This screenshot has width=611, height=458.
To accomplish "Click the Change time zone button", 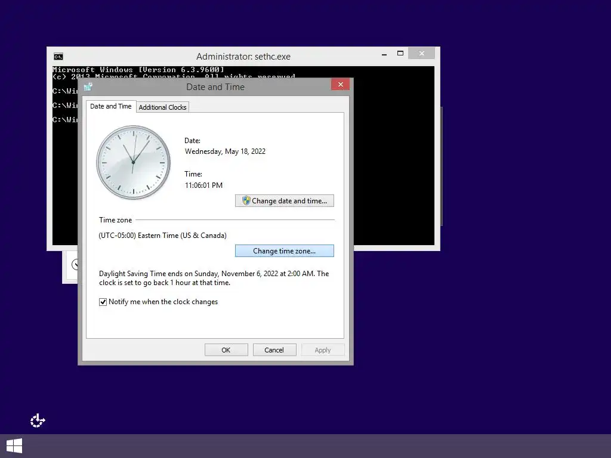I will [x=285, y=251].
